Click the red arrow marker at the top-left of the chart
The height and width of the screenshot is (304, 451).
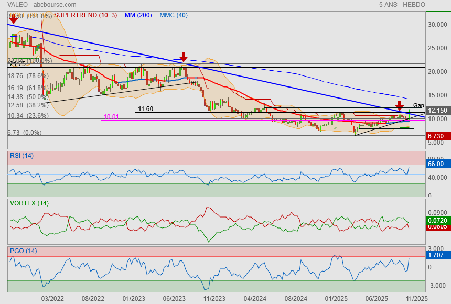click(14, 19)
